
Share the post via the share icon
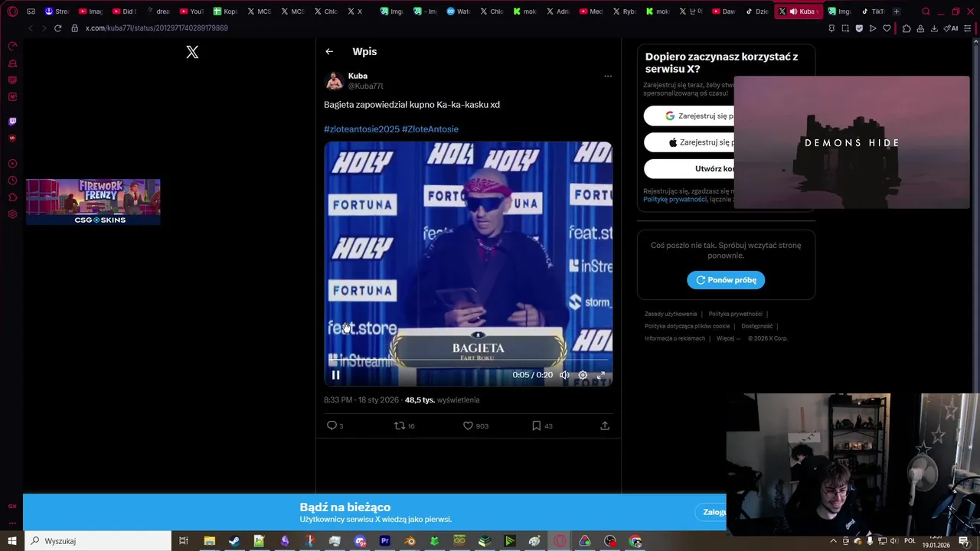click(x=605, y=425)
